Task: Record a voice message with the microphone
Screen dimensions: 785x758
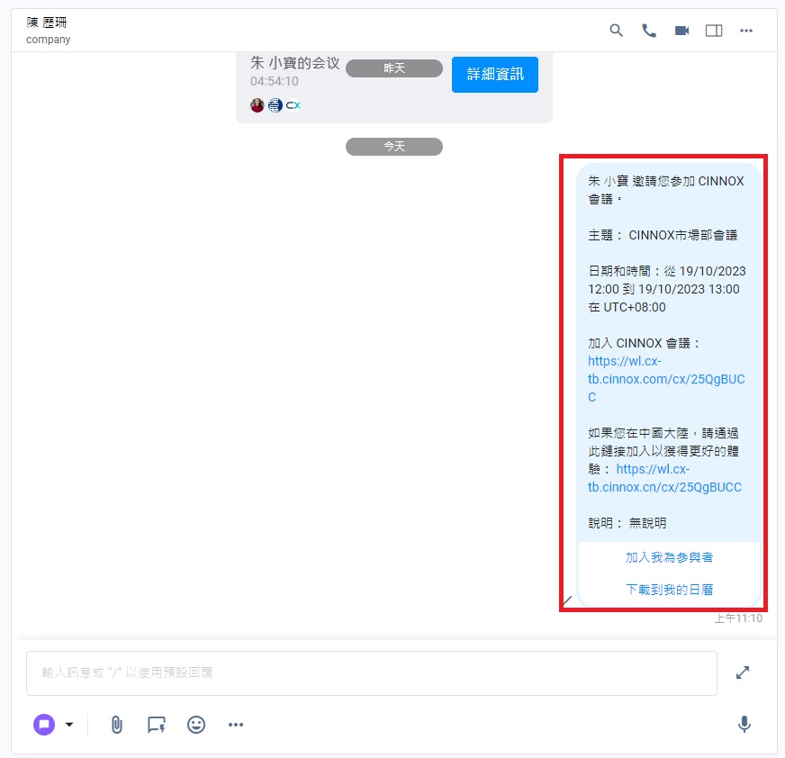Action: (744, 724)
